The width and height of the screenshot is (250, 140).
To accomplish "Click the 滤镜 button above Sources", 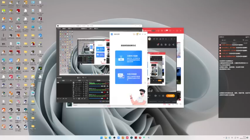I will pos(85,77).
